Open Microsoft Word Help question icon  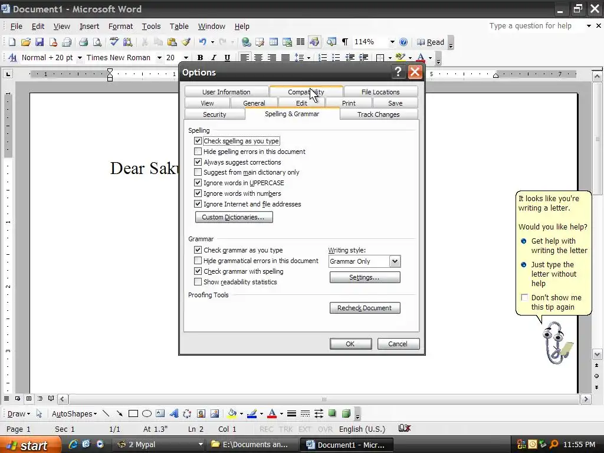pos(403,42)
